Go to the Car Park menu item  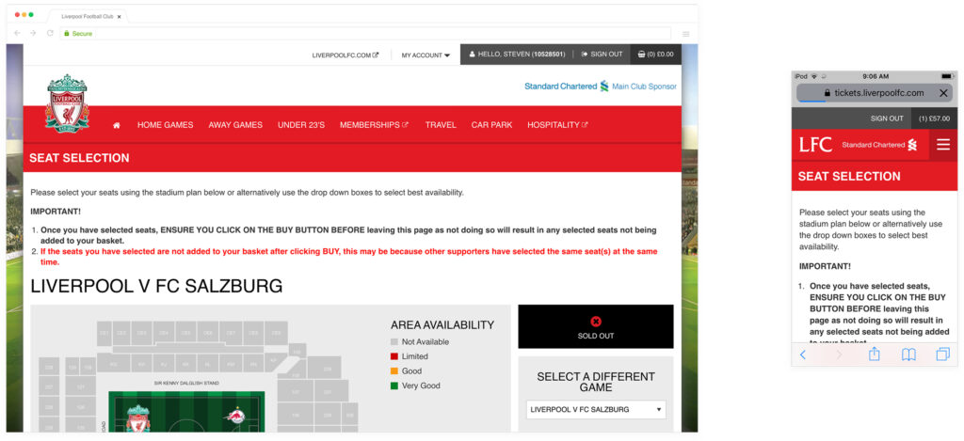[491, 125]
